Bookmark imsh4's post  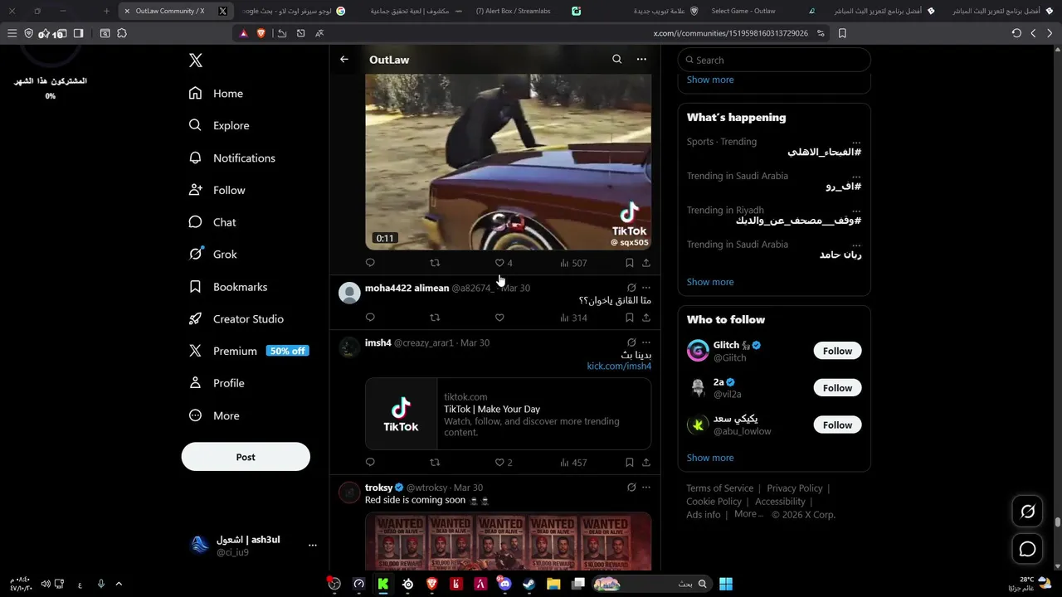630,463
